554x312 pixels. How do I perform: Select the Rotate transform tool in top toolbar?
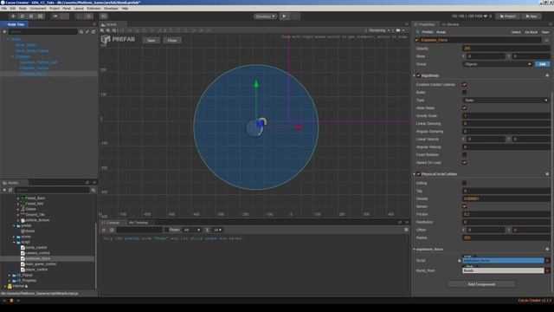pyautogui.click(x=23, y=16)
